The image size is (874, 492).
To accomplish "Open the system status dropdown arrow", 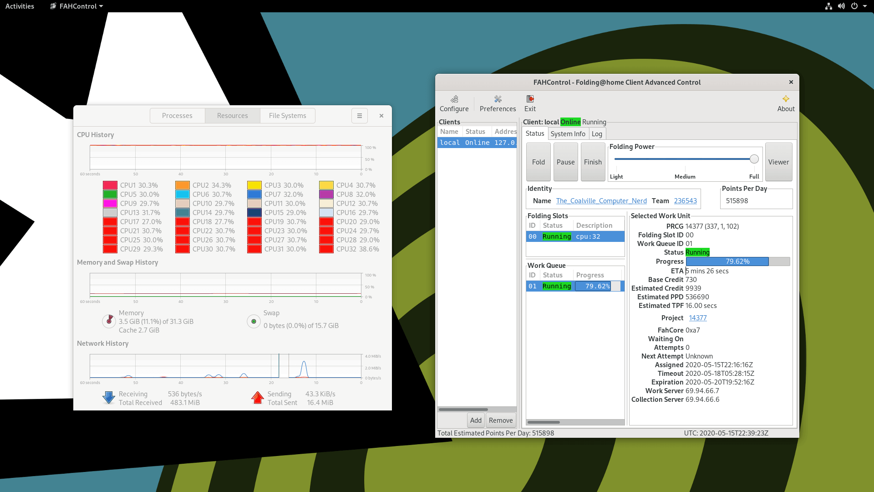I will pyautogui.click(x=865, y=6).
